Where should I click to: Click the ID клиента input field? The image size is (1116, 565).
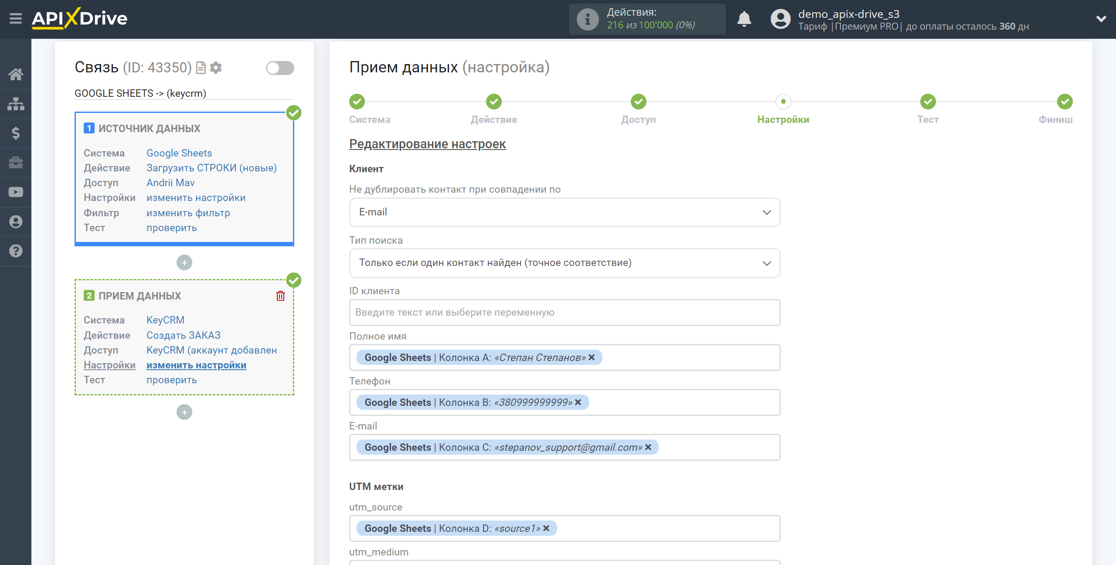click(565, 313)
